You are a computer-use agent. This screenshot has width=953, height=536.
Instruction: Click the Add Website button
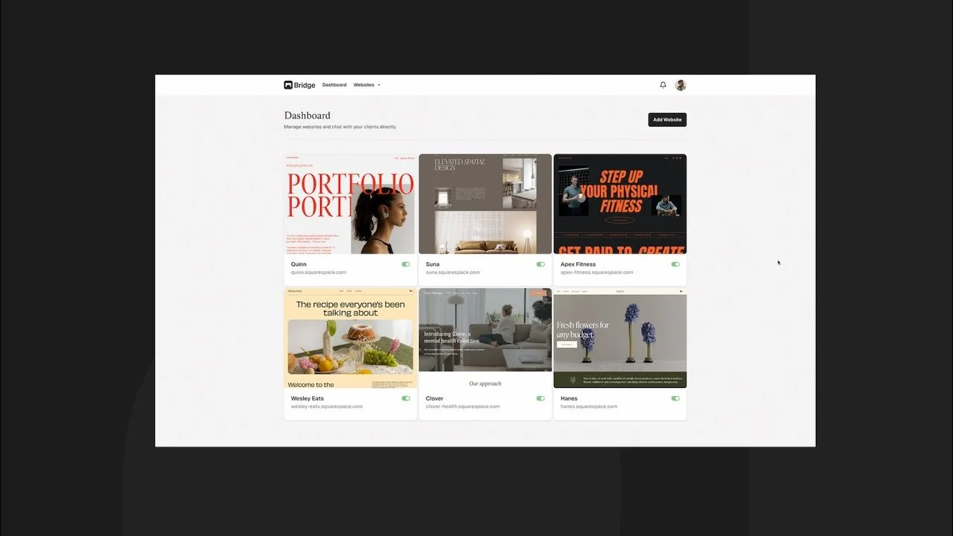[666, 119]
